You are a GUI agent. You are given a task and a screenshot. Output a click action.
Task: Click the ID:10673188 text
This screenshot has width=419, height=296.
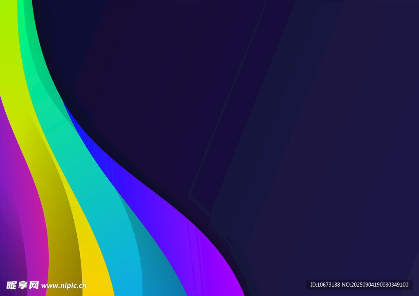pyautogui.click(x=325, y=285)
